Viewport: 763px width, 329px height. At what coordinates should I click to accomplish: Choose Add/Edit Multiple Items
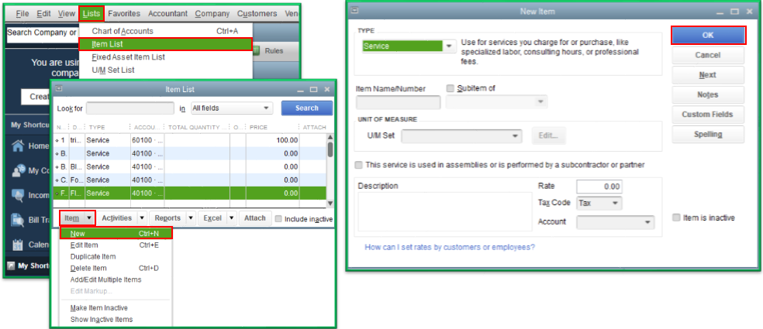click(116, 280)
